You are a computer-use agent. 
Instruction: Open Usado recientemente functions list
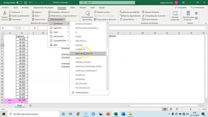coord(19,16)
